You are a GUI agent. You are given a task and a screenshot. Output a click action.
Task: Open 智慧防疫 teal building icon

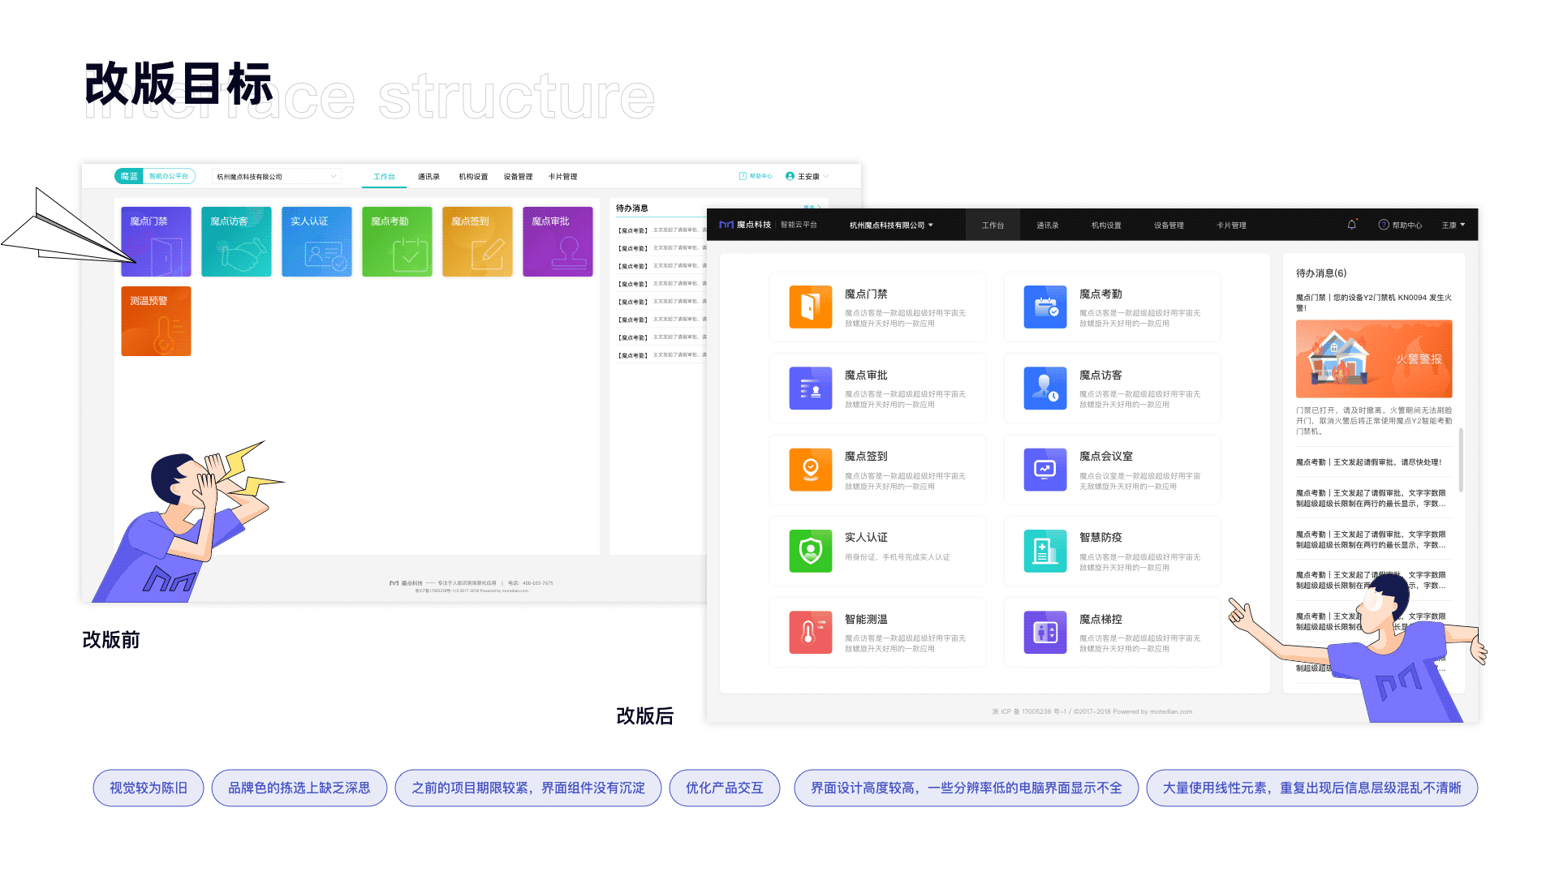click(1044, 551)
